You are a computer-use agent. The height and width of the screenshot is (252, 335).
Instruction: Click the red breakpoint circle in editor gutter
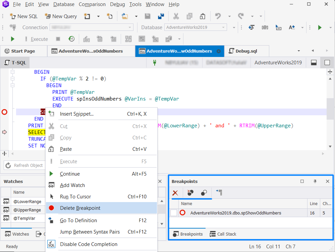point(4,112)
